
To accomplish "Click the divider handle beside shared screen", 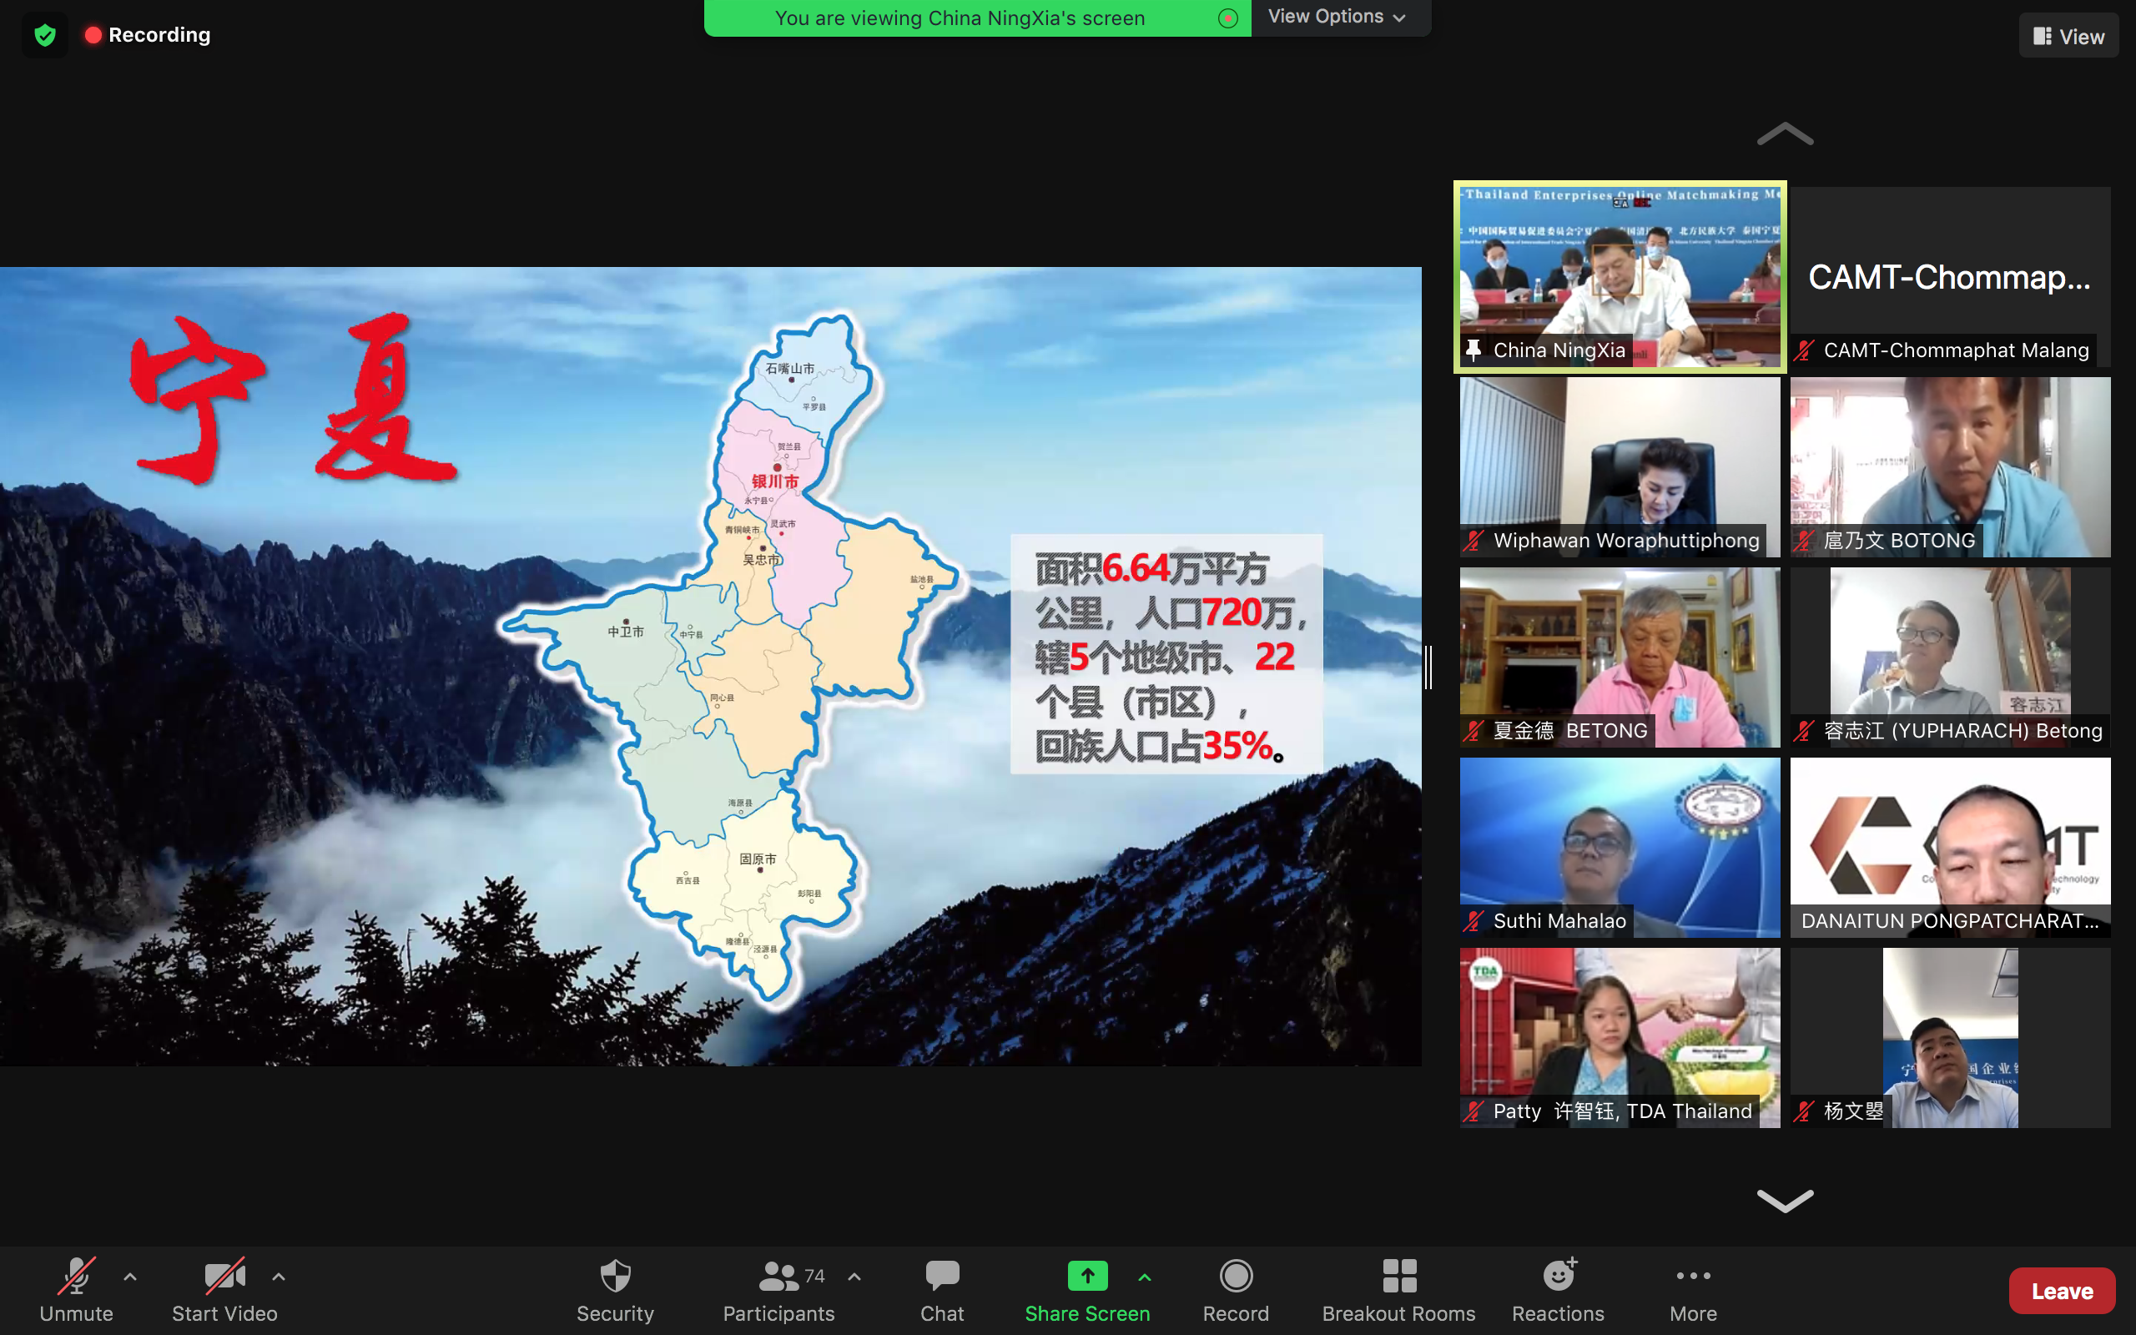I will click(1428, 667).
